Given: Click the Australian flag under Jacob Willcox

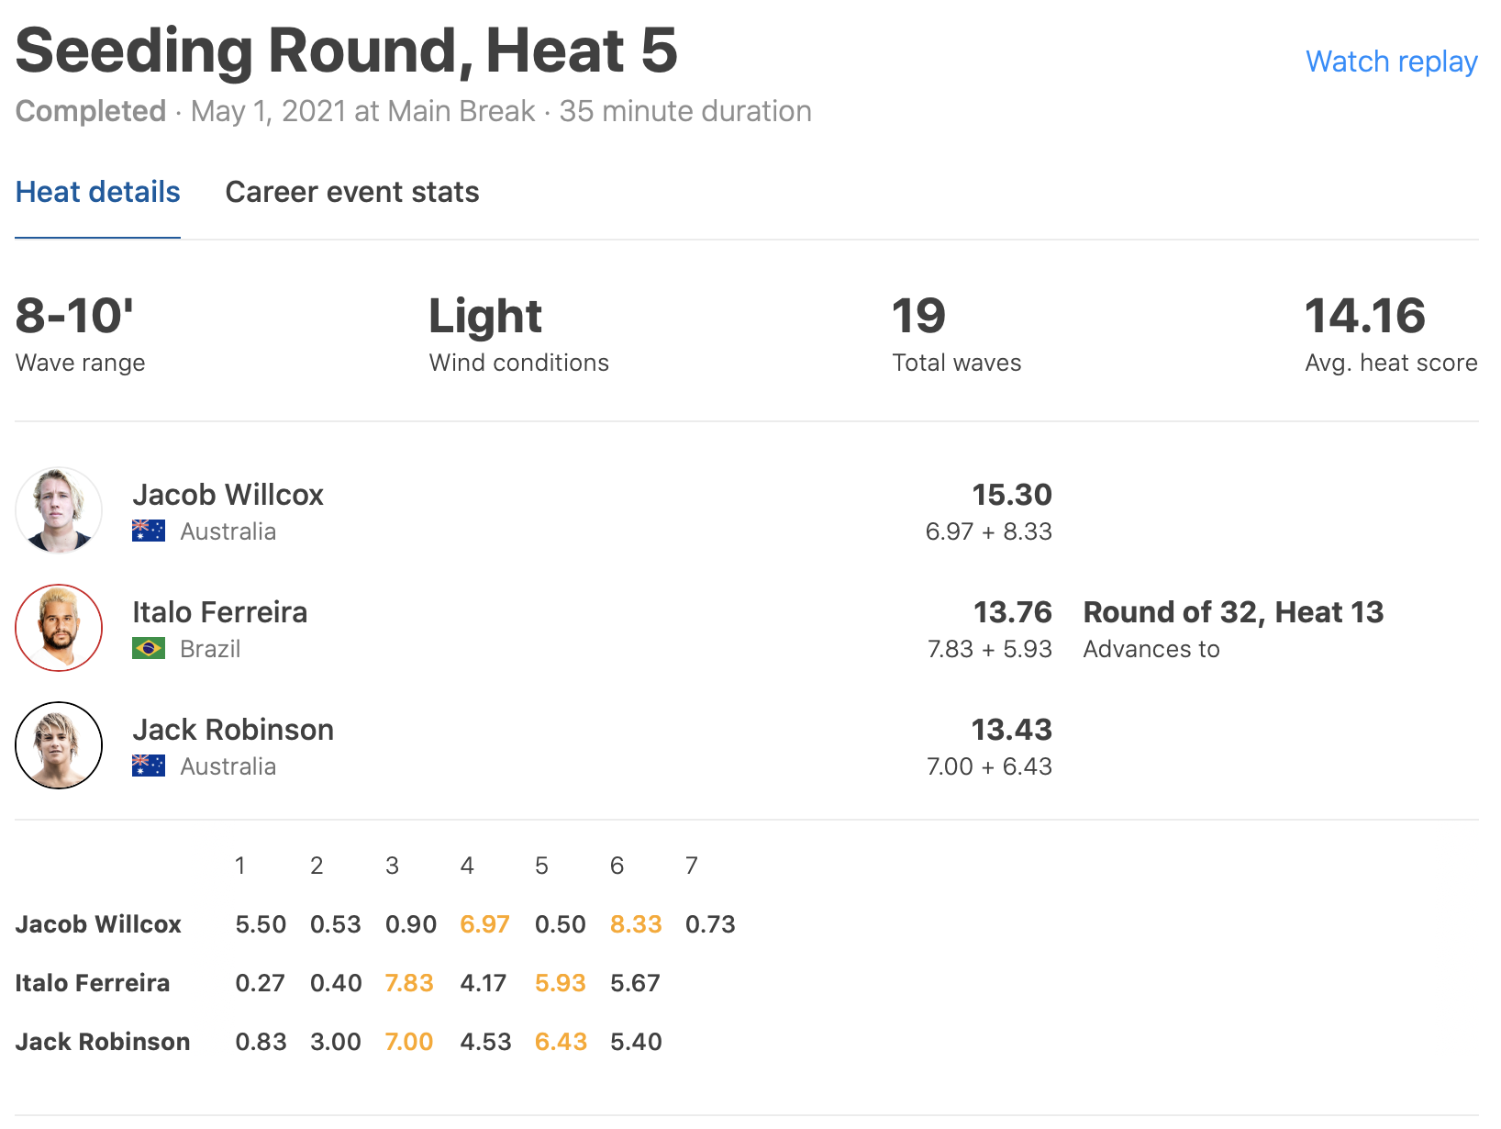Looking at the screenshot, I should coord(149,531).
